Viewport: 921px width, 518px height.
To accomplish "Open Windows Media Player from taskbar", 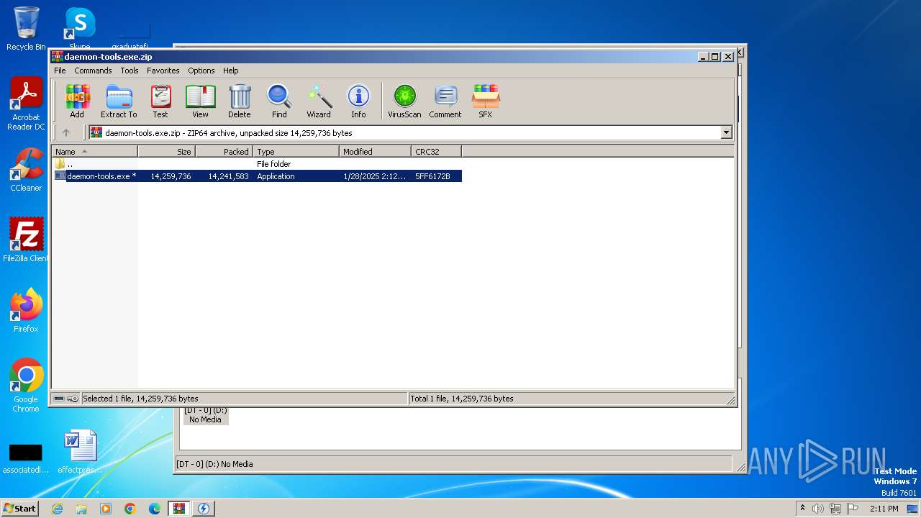I will [106, 509].
